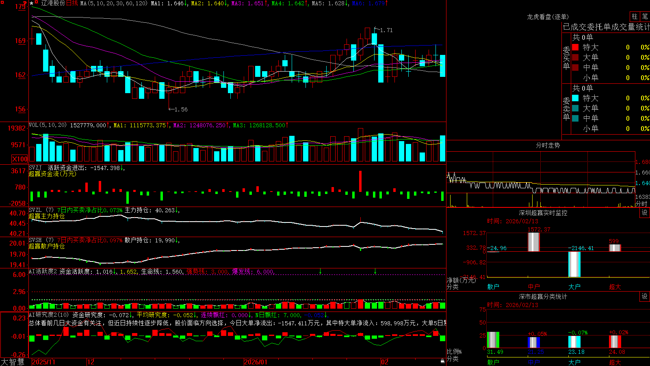Click the tall red SVZJ inflow bar
The image size is (650, 366).
(360, 181)
